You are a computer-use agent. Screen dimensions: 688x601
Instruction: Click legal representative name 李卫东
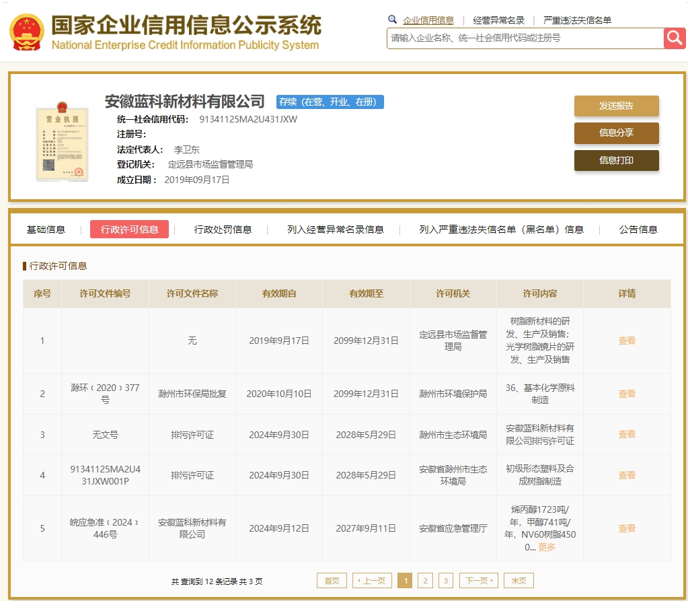(186, 149)
